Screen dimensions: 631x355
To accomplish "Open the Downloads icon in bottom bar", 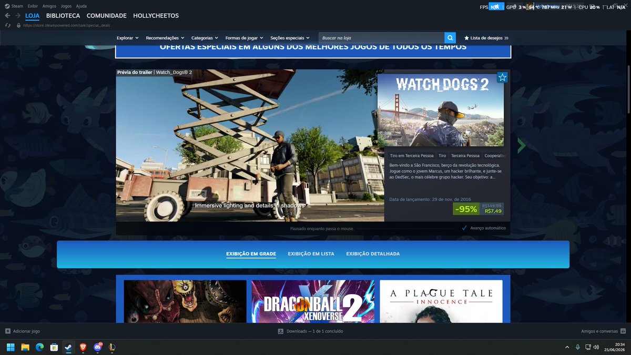I will point(281,331).
